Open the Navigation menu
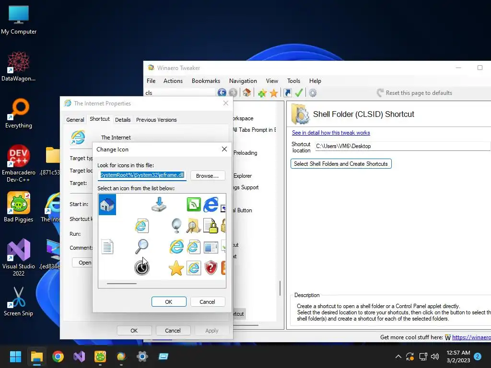491x368 pixels. pos(243,80)
